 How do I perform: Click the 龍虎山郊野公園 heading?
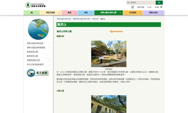click(x=64, y=31)
